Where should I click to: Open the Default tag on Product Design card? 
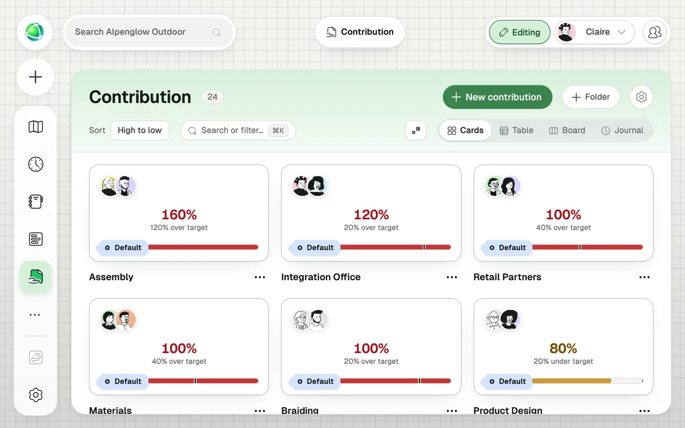click(x=507, y=381)
